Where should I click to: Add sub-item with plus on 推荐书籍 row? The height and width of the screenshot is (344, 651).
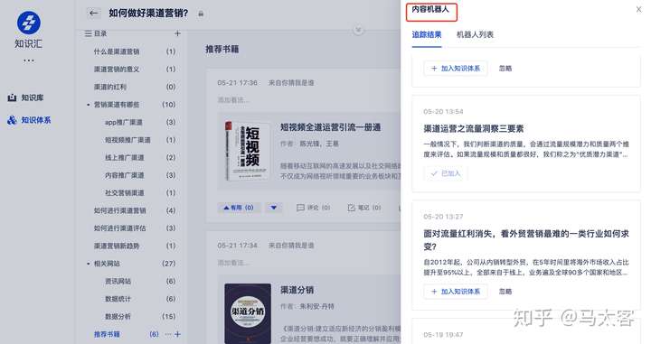tap(178, 334)
